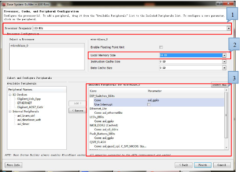Collapse the Internal Peripherals tree node
This screenshot has width=240, height=172.
(x=10, y=111)
